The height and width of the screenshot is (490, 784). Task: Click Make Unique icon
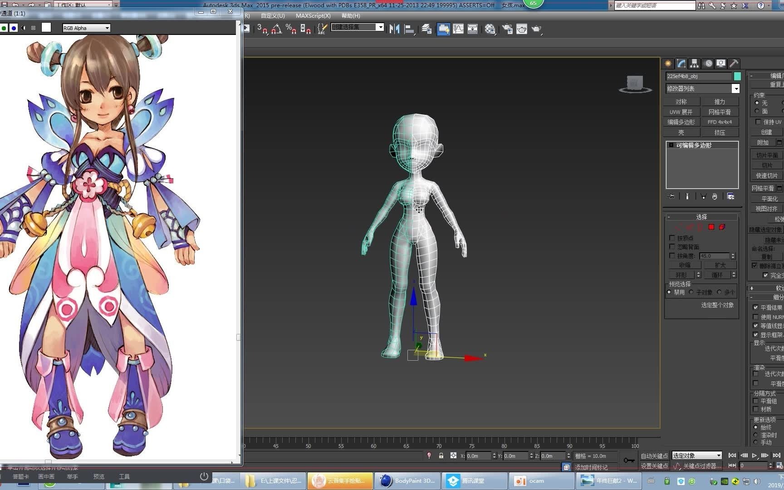point(703,196)
